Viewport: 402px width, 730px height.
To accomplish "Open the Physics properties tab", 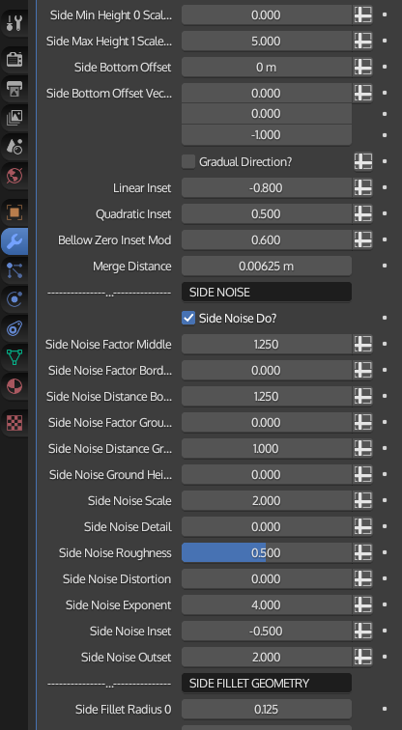I will click(14, 299).
